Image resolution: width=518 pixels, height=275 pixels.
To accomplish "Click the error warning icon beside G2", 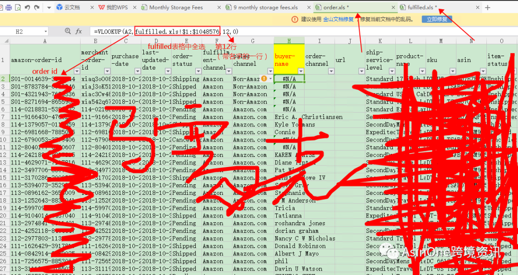I will [x=264, y=79].
